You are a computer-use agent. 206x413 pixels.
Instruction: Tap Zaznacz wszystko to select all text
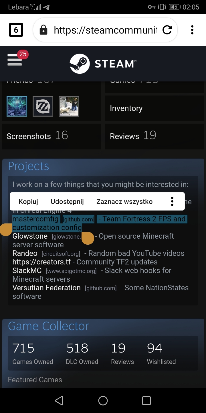124,201
